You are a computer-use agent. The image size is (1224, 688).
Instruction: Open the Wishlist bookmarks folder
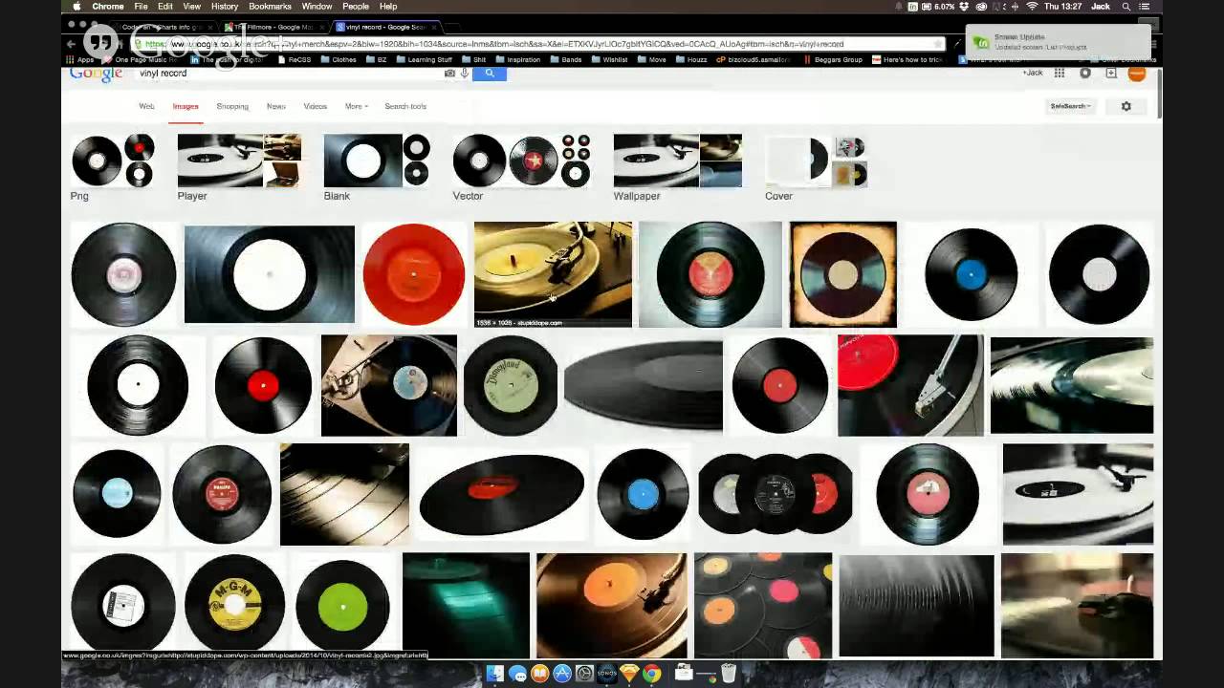(609, 59)
